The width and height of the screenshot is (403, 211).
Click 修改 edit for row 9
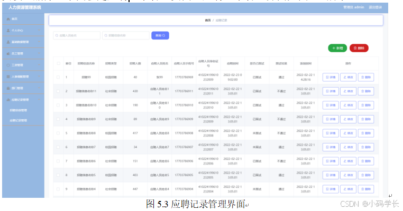coord(348,189)
